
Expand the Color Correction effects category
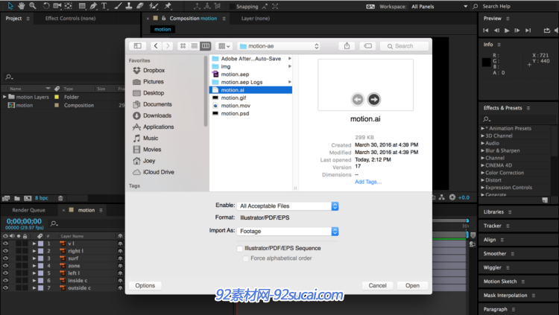point(483,173)
